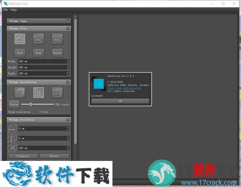Click the depth position field showing 100 cm

coord(43,148)
